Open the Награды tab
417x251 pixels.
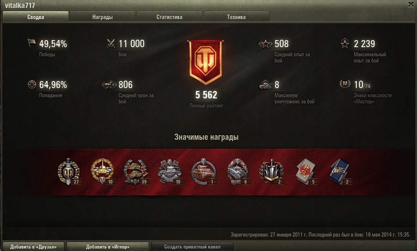[102, 17]
